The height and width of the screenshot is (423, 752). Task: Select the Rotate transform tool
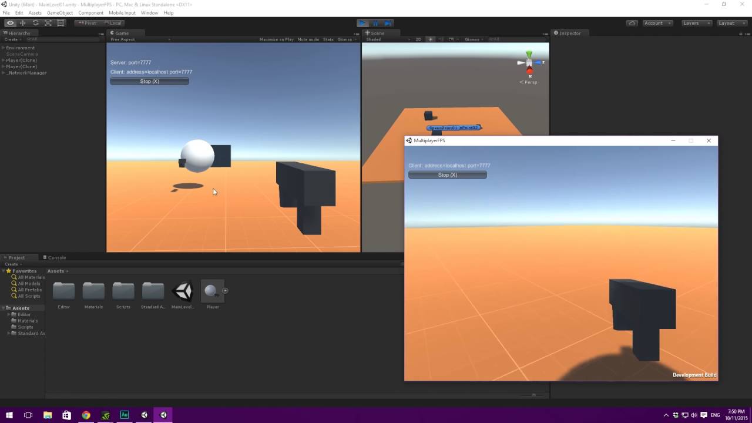35,23
